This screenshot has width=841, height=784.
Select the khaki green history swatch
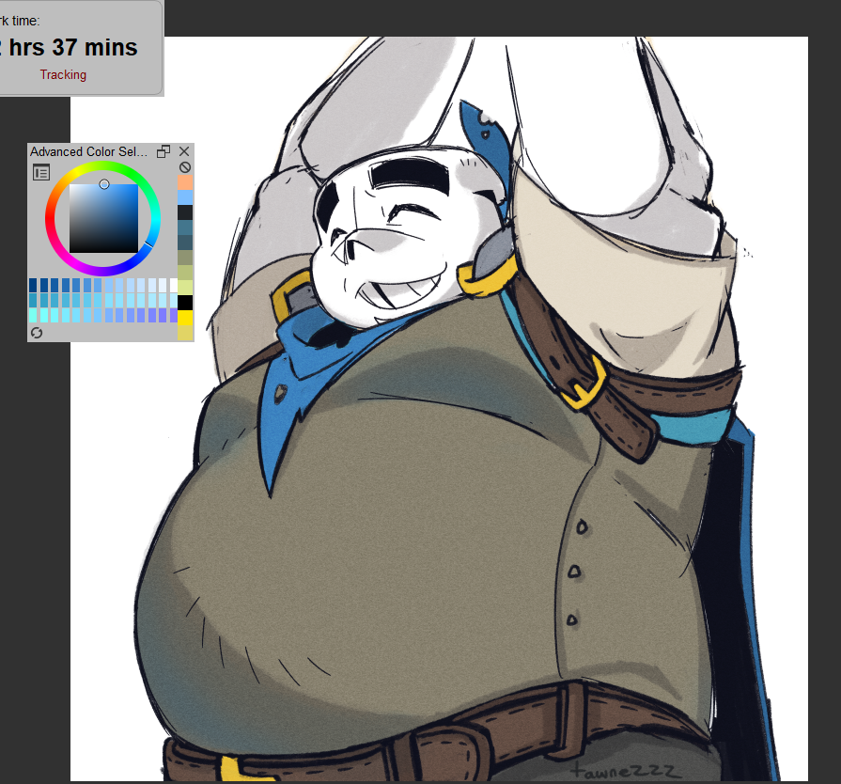[185, 273]
